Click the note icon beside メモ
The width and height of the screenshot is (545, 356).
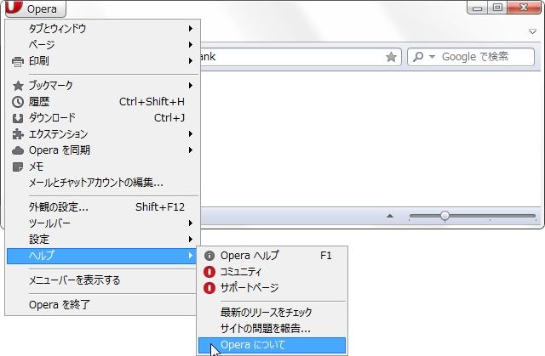(x=18, y=167)
